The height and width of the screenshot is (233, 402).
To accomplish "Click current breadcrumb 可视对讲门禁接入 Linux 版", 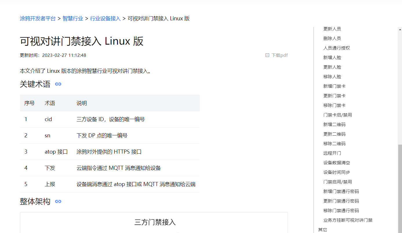I will click(159, 19).
